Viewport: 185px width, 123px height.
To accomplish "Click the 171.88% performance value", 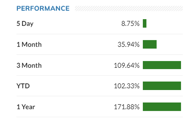I will pyautogui.click(x=127, y=107).
